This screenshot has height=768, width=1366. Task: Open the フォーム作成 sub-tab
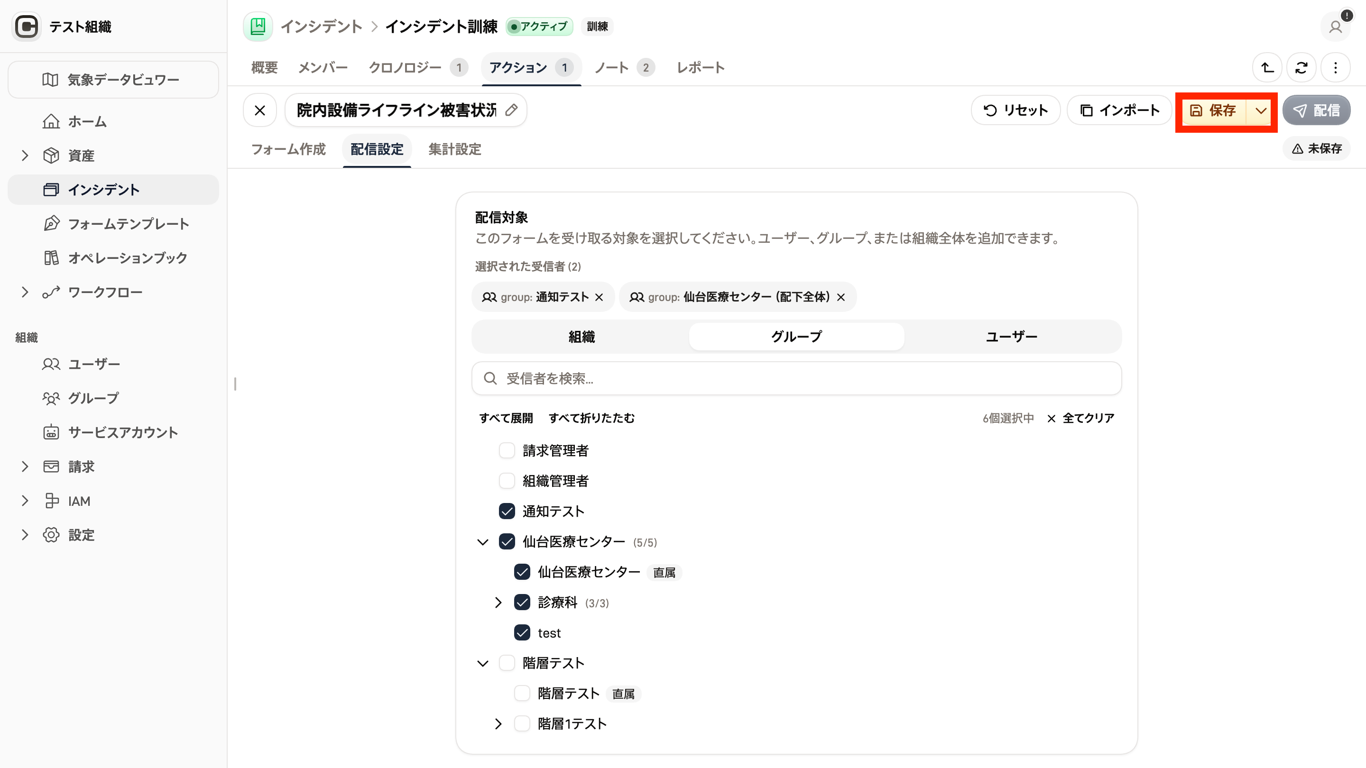pos(288,149)
